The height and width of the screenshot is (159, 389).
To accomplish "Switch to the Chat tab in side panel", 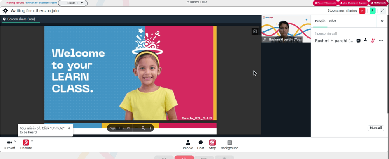I will (333, 21).
